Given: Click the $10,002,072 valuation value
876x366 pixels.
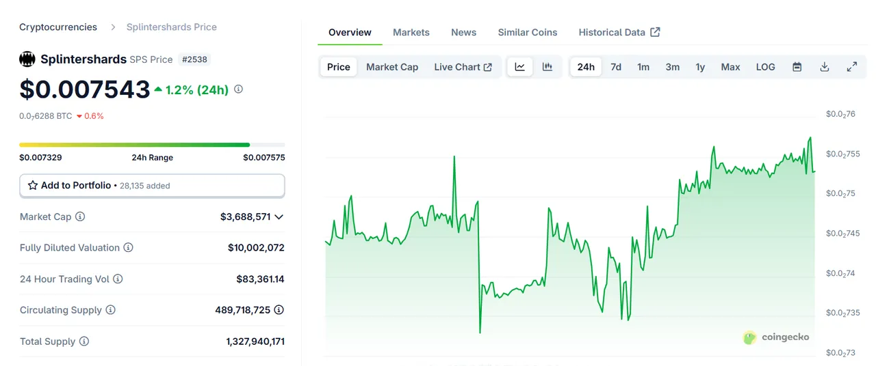Looking at the screenshot, I should pos(256,248).
